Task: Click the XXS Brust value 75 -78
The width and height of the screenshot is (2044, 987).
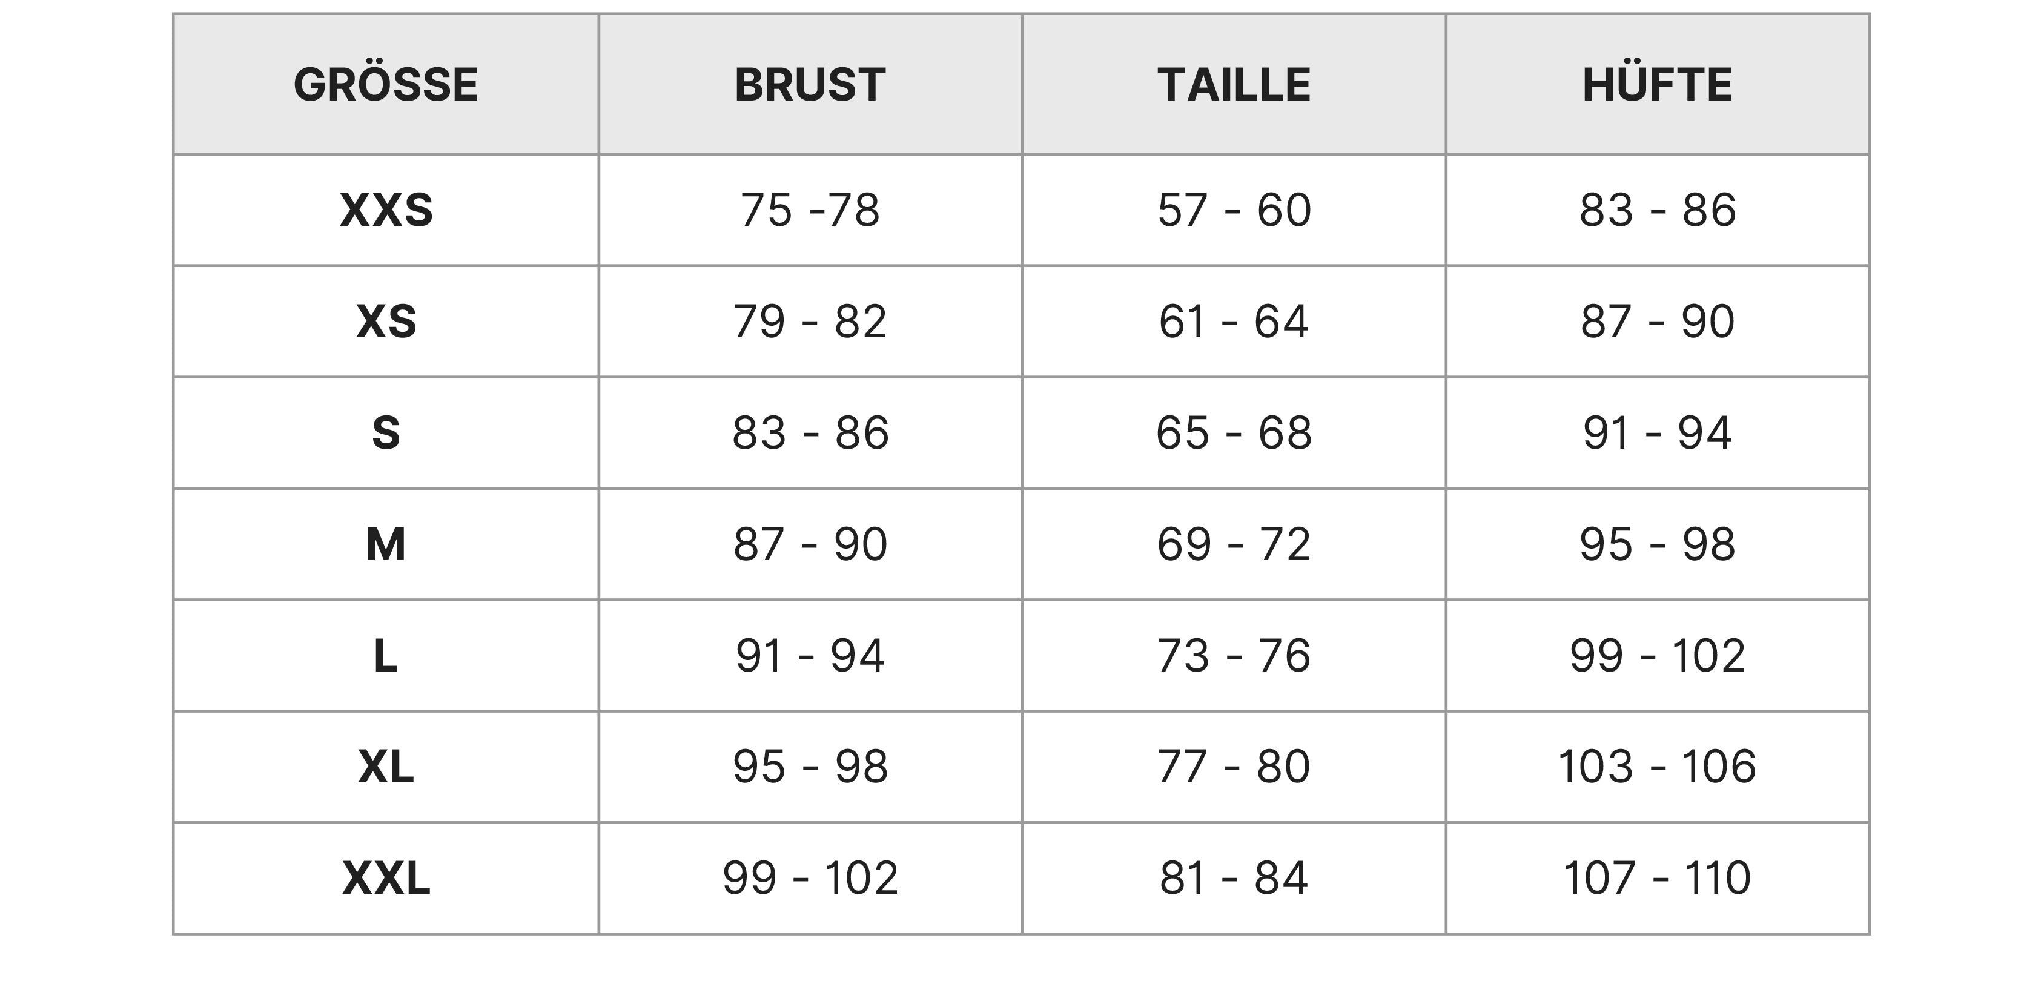Action: 810,210
